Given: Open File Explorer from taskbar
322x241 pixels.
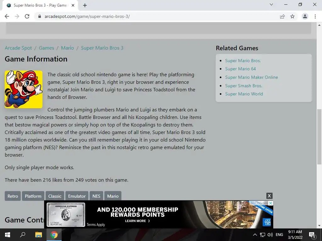Looking at the screenshot, I should (x=38, y=235).
